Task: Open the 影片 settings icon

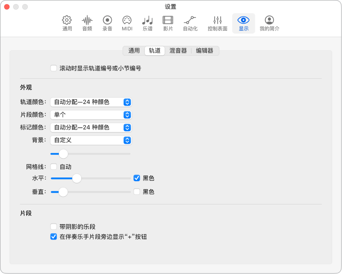Action: pyautogui.click(x=167, y=23)
